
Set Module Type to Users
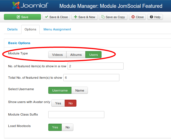point(93,54)
